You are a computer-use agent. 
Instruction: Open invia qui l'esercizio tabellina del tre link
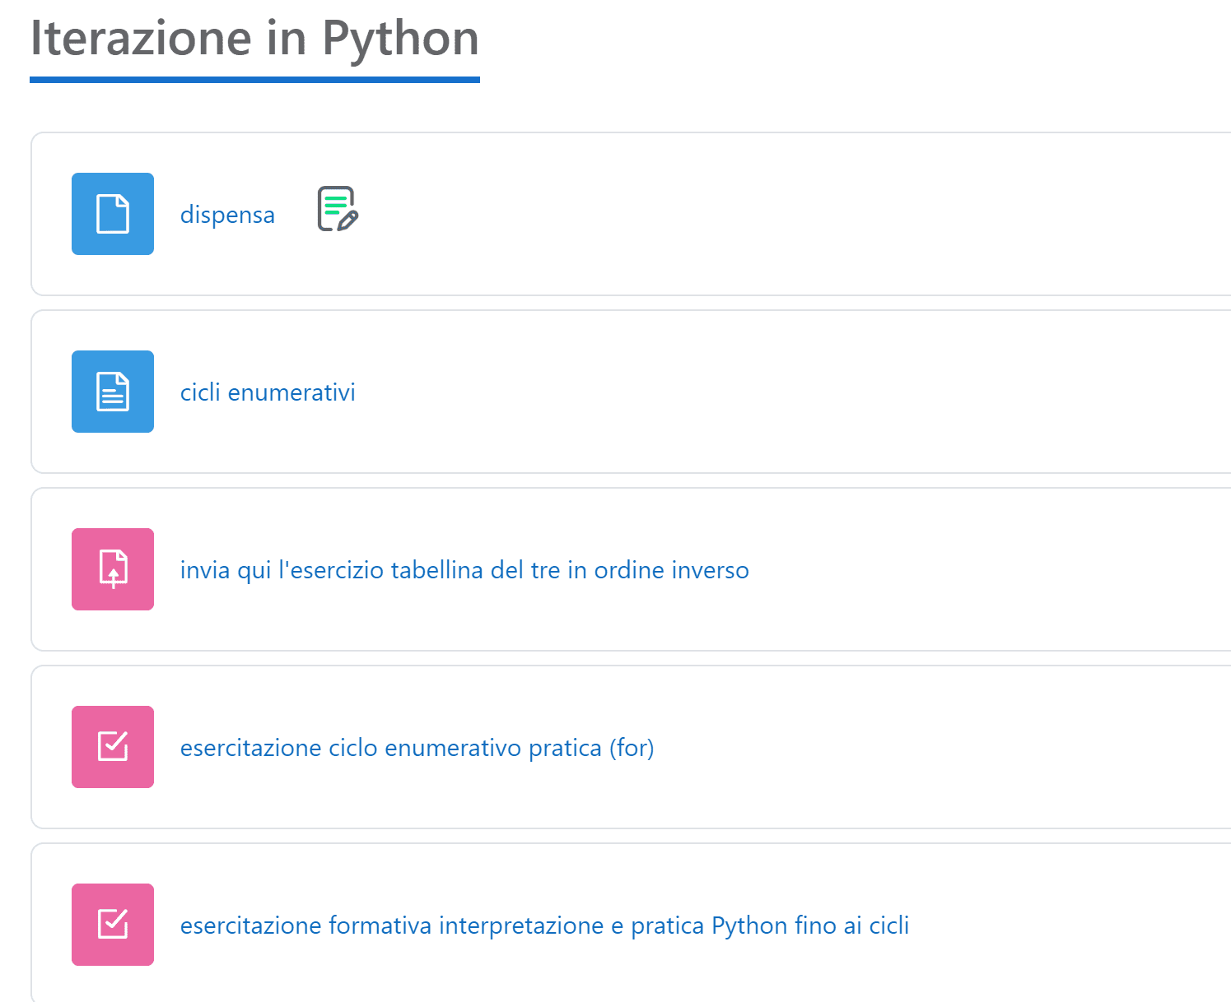pyautogui.click(x=464, y=570)
